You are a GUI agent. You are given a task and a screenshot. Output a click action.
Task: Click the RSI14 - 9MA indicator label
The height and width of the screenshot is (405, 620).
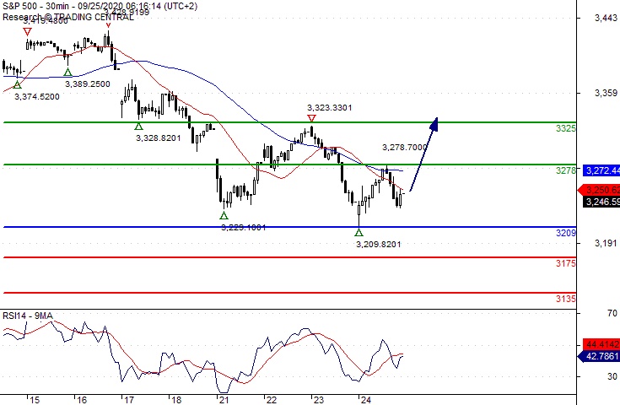pos(27,316)
